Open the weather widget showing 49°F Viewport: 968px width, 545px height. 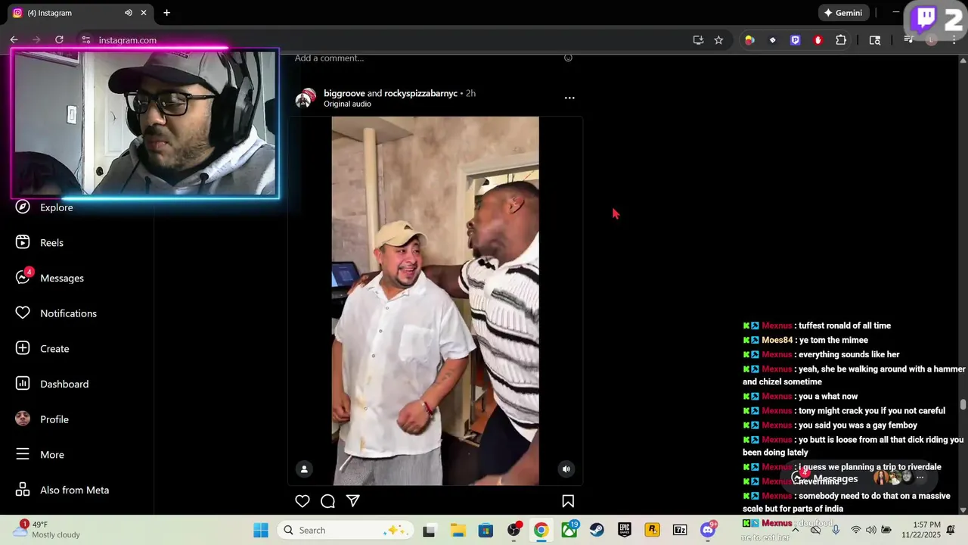coord(47,530)
